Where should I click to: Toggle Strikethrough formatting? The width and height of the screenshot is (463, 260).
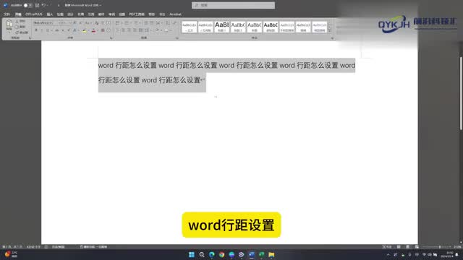(56, 30)
